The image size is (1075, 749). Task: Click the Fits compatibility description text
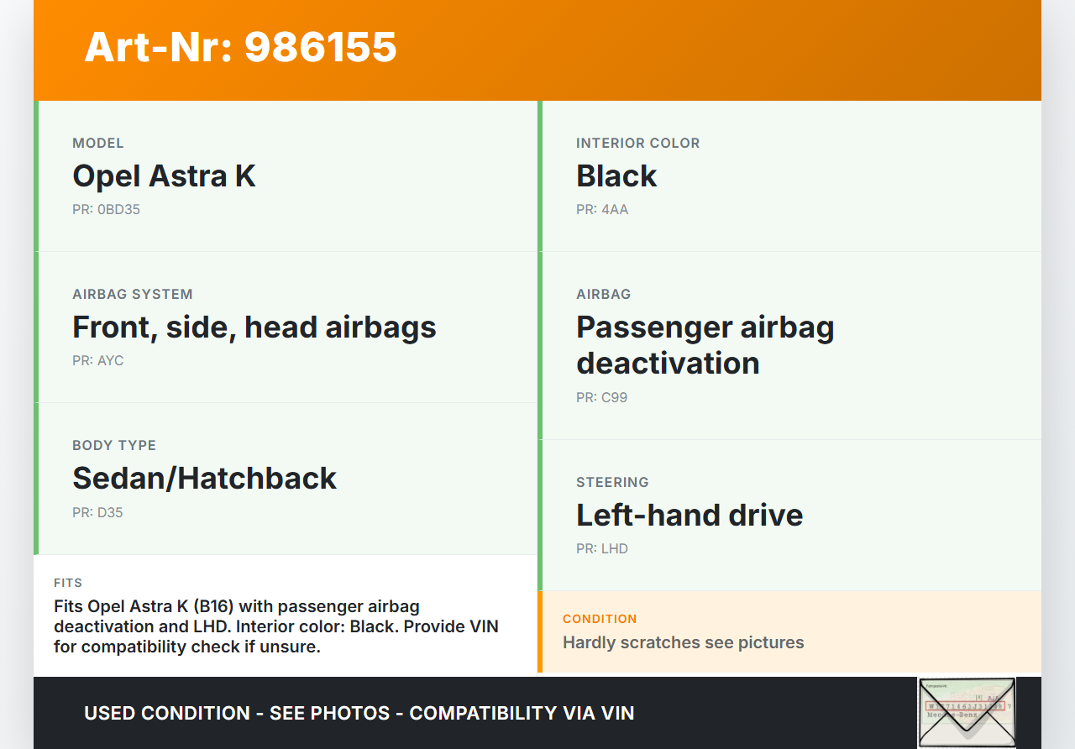(x=275, y=626)
